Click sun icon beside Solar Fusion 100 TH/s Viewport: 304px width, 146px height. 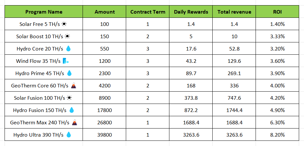(x=69, y=98)
